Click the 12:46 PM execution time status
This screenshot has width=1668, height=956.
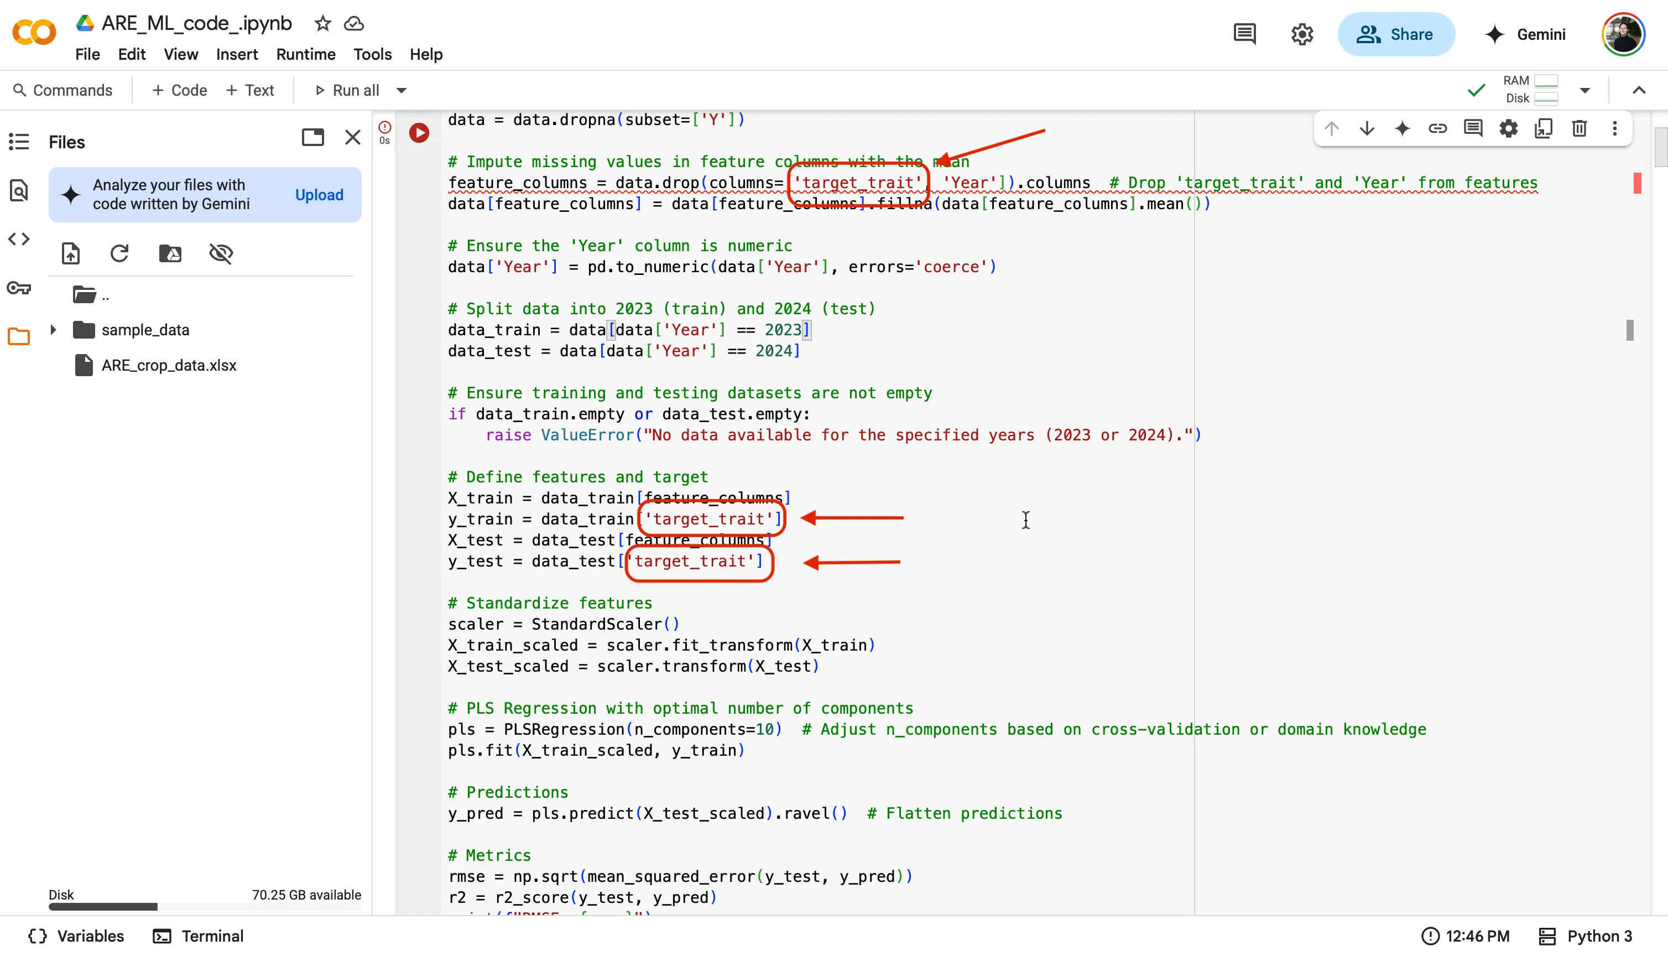click(x=1466, y=936)
